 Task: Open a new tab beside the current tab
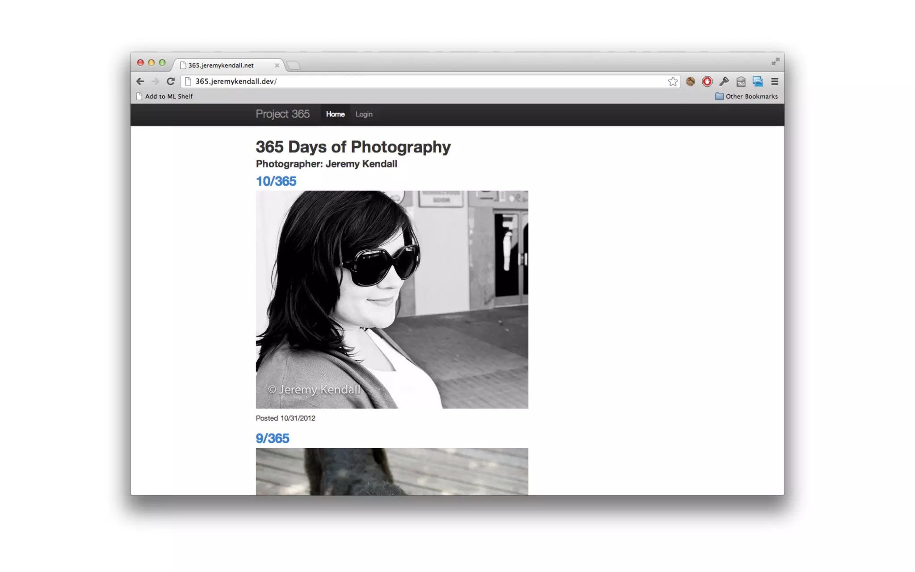pos(294,66)
